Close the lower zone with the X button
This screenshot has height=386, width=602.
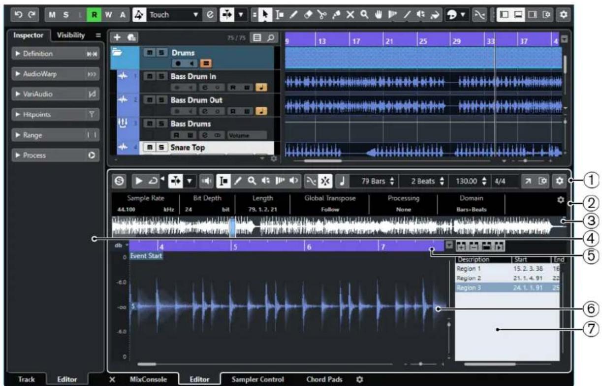click(x=113, y=380)
